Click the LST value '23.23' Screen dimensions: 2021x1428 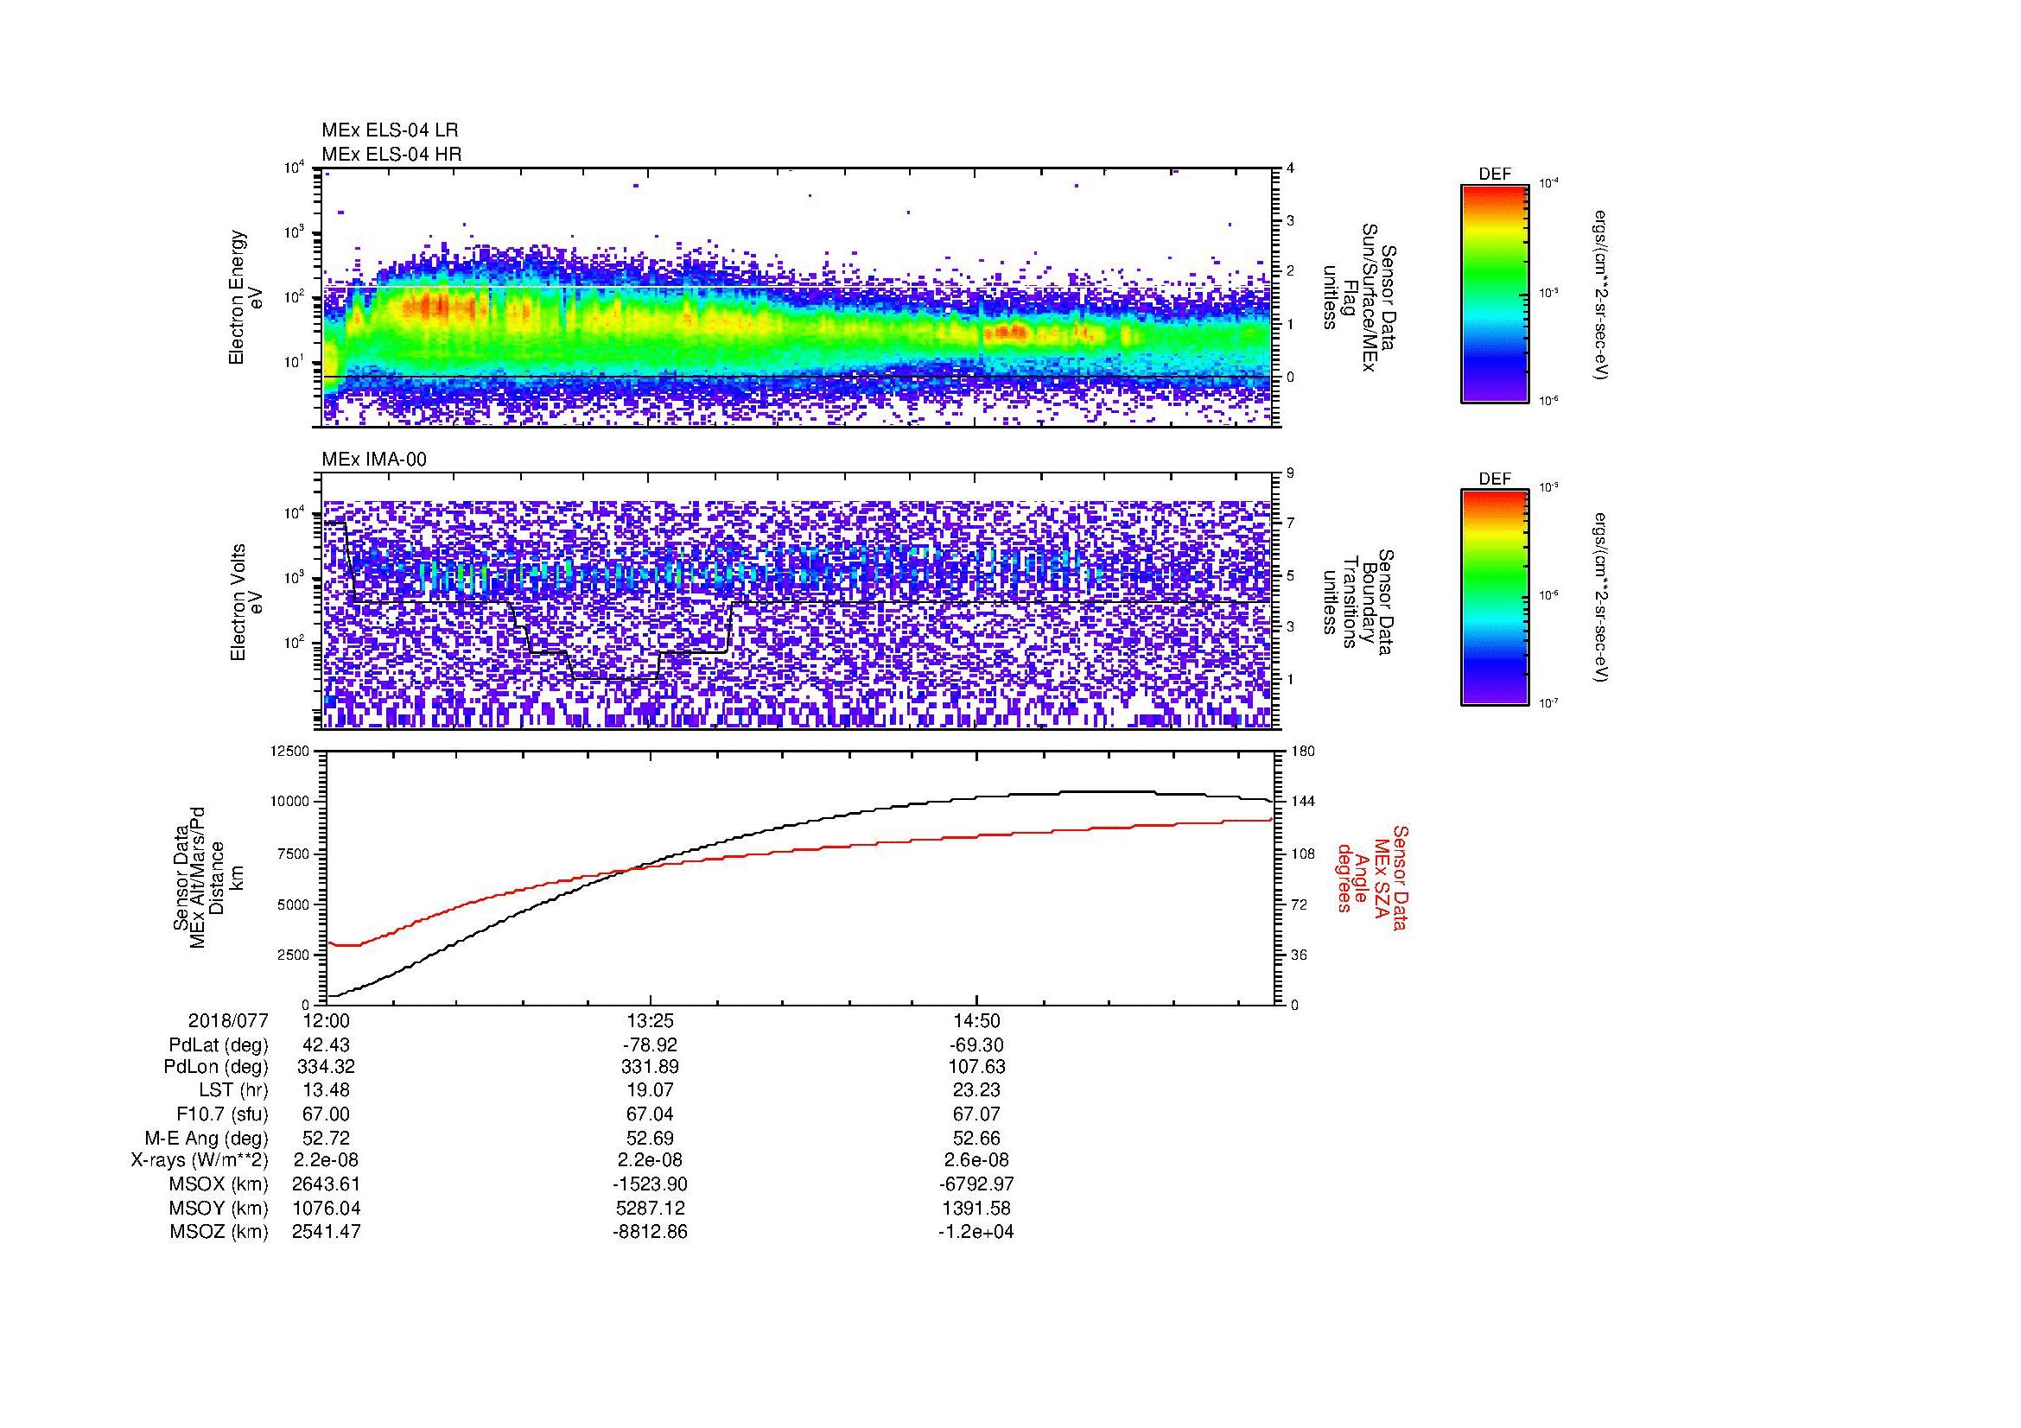[x=976, y=1091]
